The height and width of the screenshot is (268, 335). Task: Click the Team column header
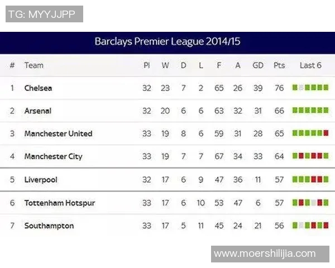pos(33,65)
